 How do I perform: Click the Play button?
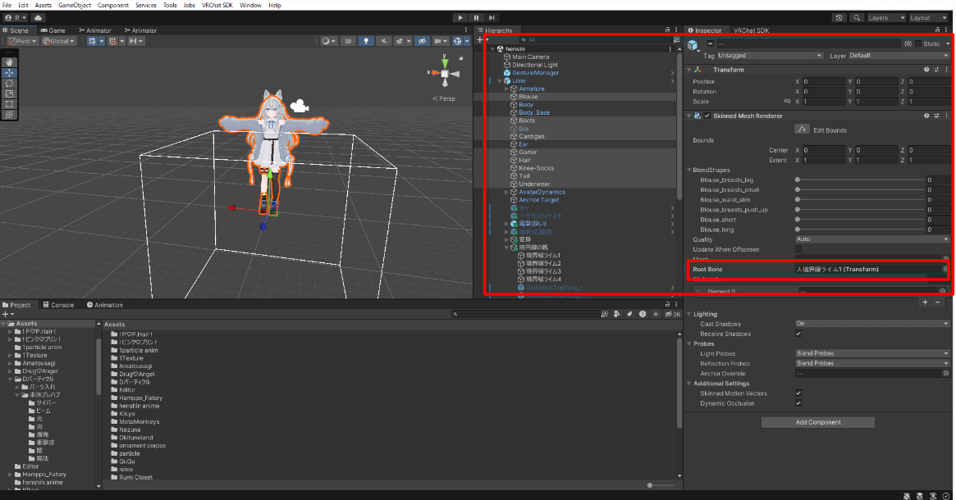pyautogui.click(x=460, y=18)
